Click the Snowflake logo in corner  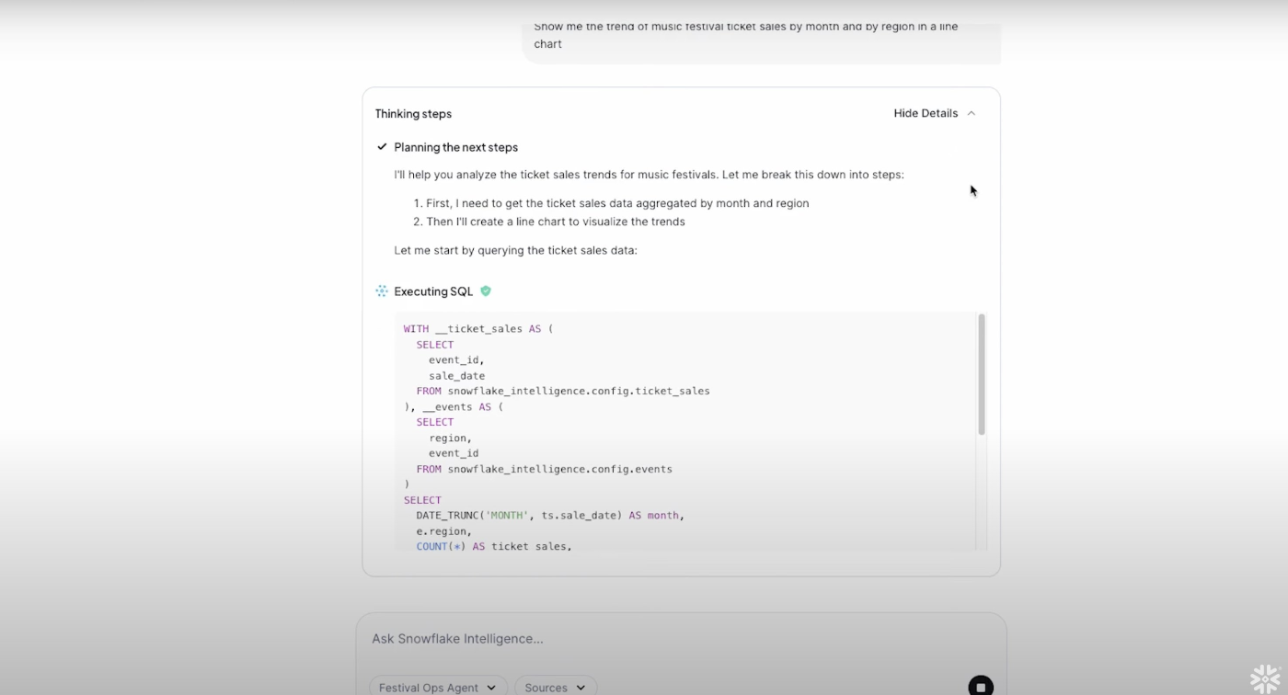(x=1266, y=678)
